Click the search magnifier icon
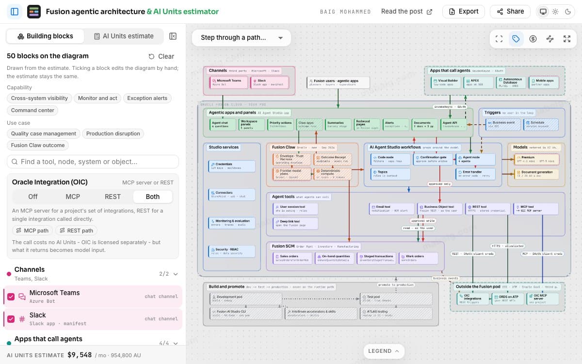582x364 pixels. coord(15,162)
